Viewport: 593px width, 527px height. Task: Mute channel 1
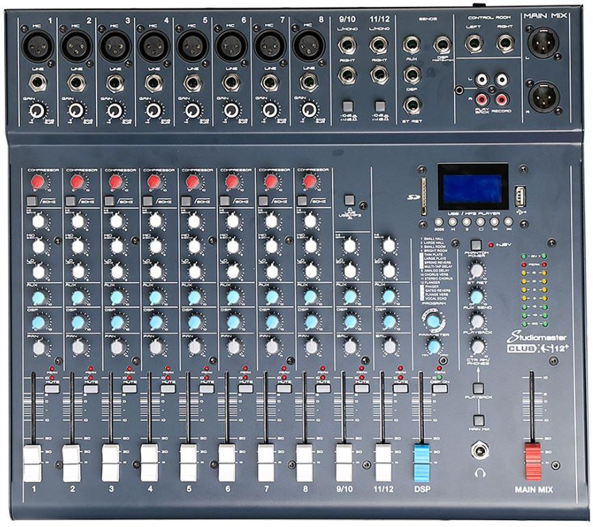click(x=52, y=388)
